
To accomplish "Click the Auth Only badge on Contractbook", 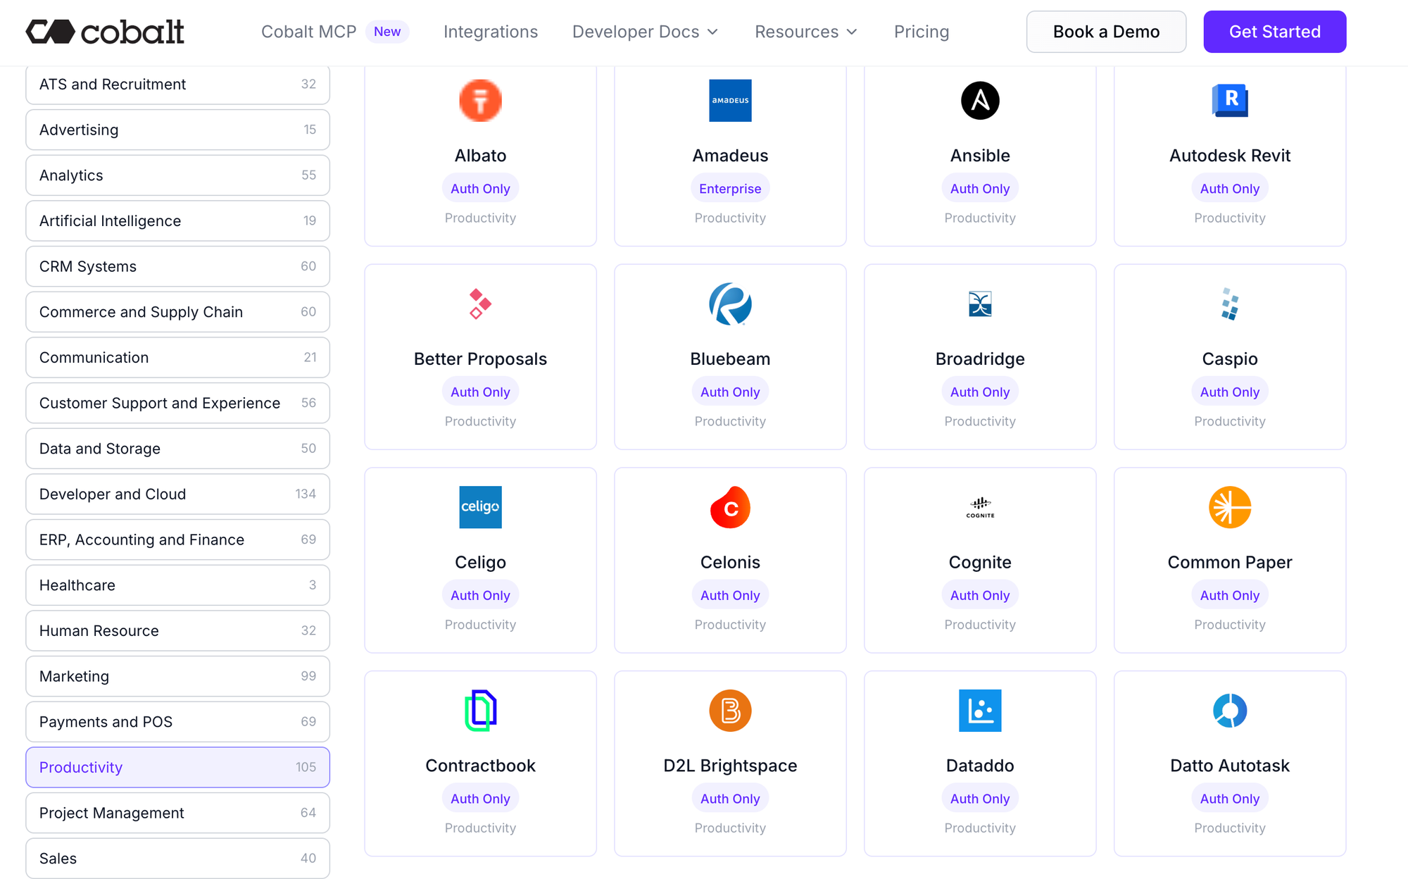I will click(x=480, y=799).
